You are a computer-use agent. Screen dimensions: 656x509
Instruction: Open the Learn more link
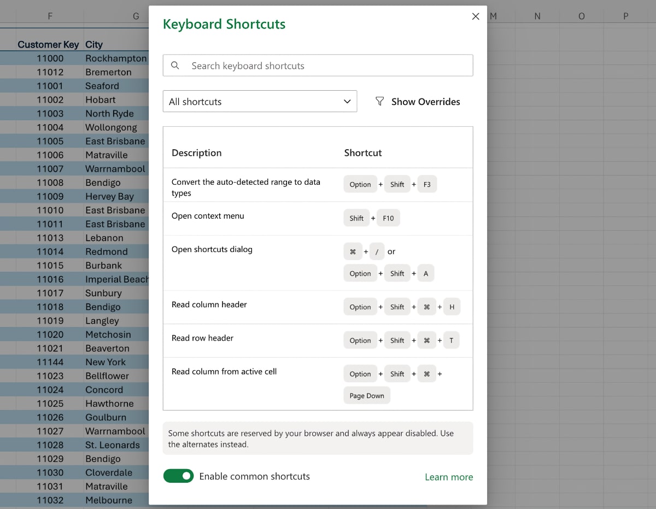[449, 476]
